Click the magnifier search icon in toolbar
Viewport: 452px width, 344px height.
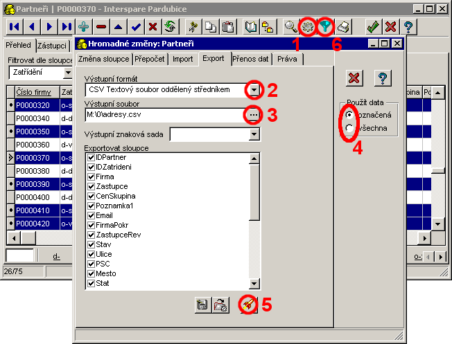tap(291, 26)
